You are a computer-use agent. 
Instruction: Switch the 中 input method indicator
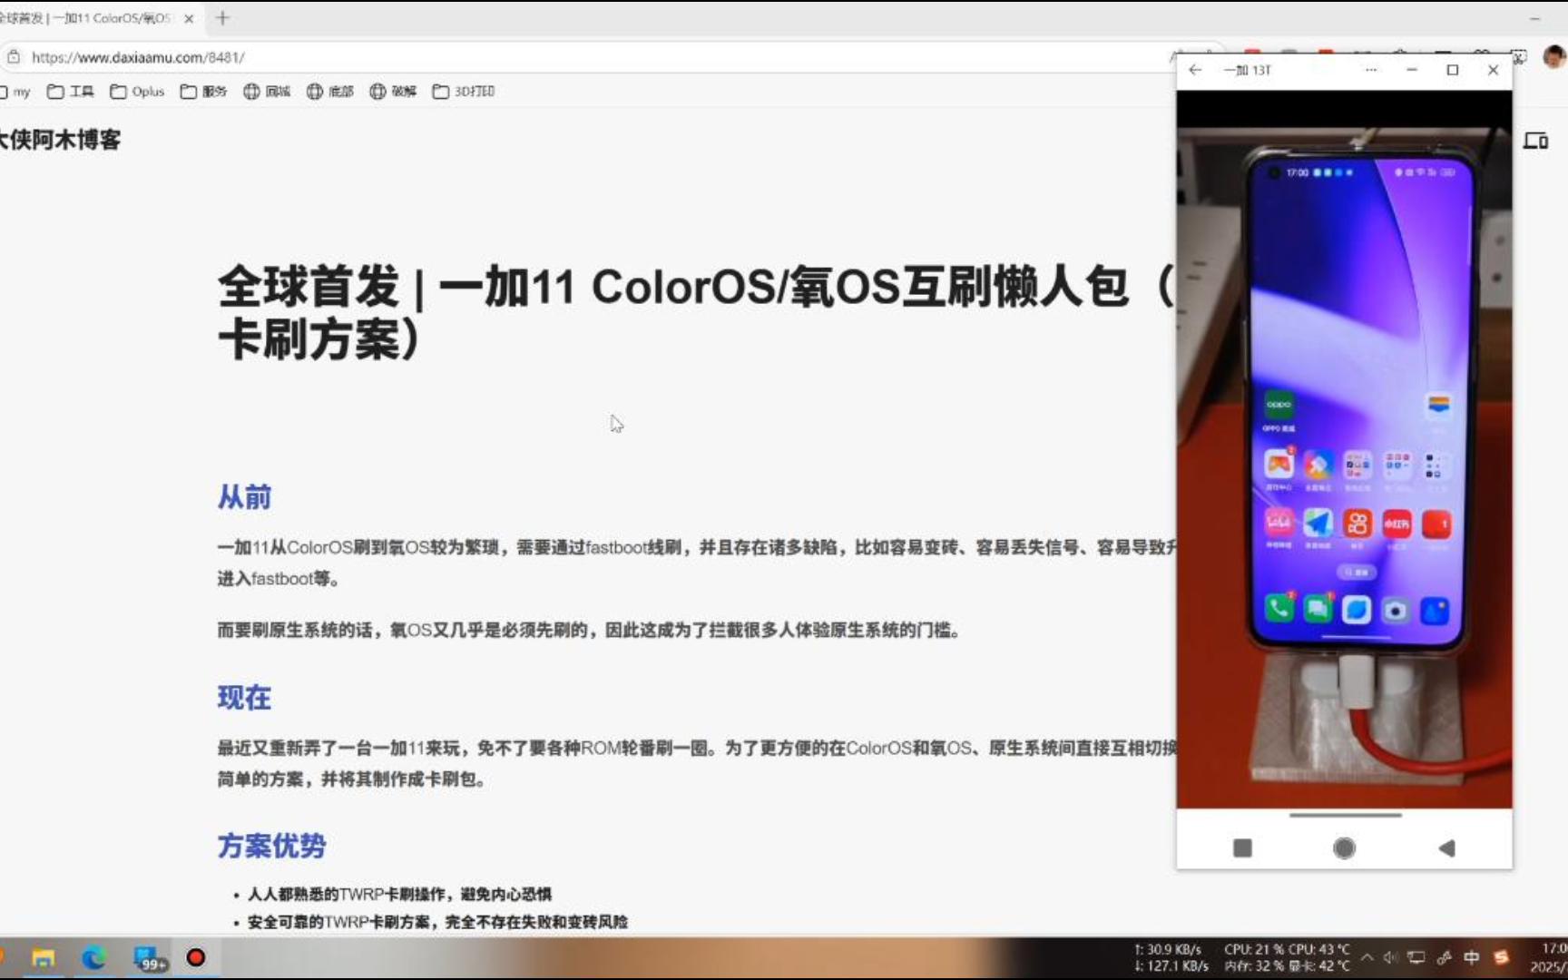point(1472,957)
